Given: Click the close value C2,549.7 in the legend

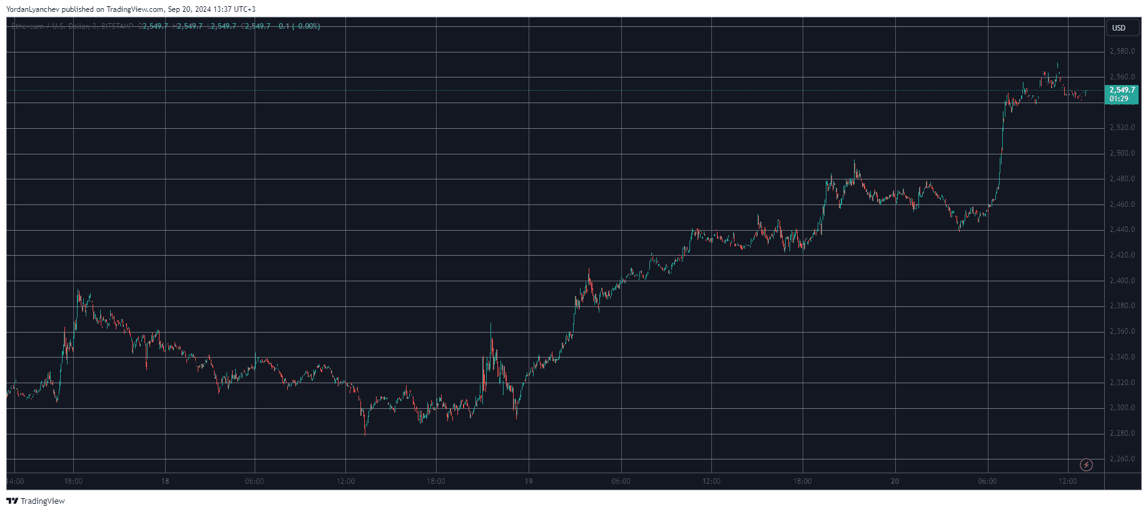Looking at the screenshot, I should 256,26.
